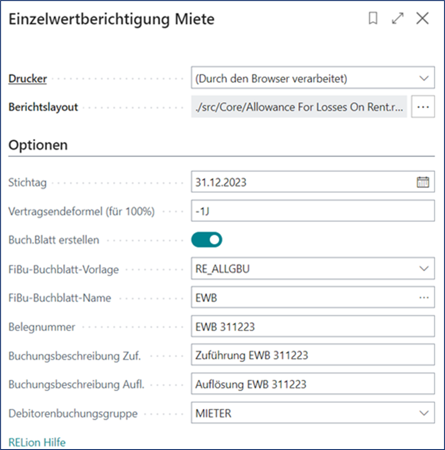445x450 pixels.
Task: Select the Belegnummer input field
Action: 313,327
